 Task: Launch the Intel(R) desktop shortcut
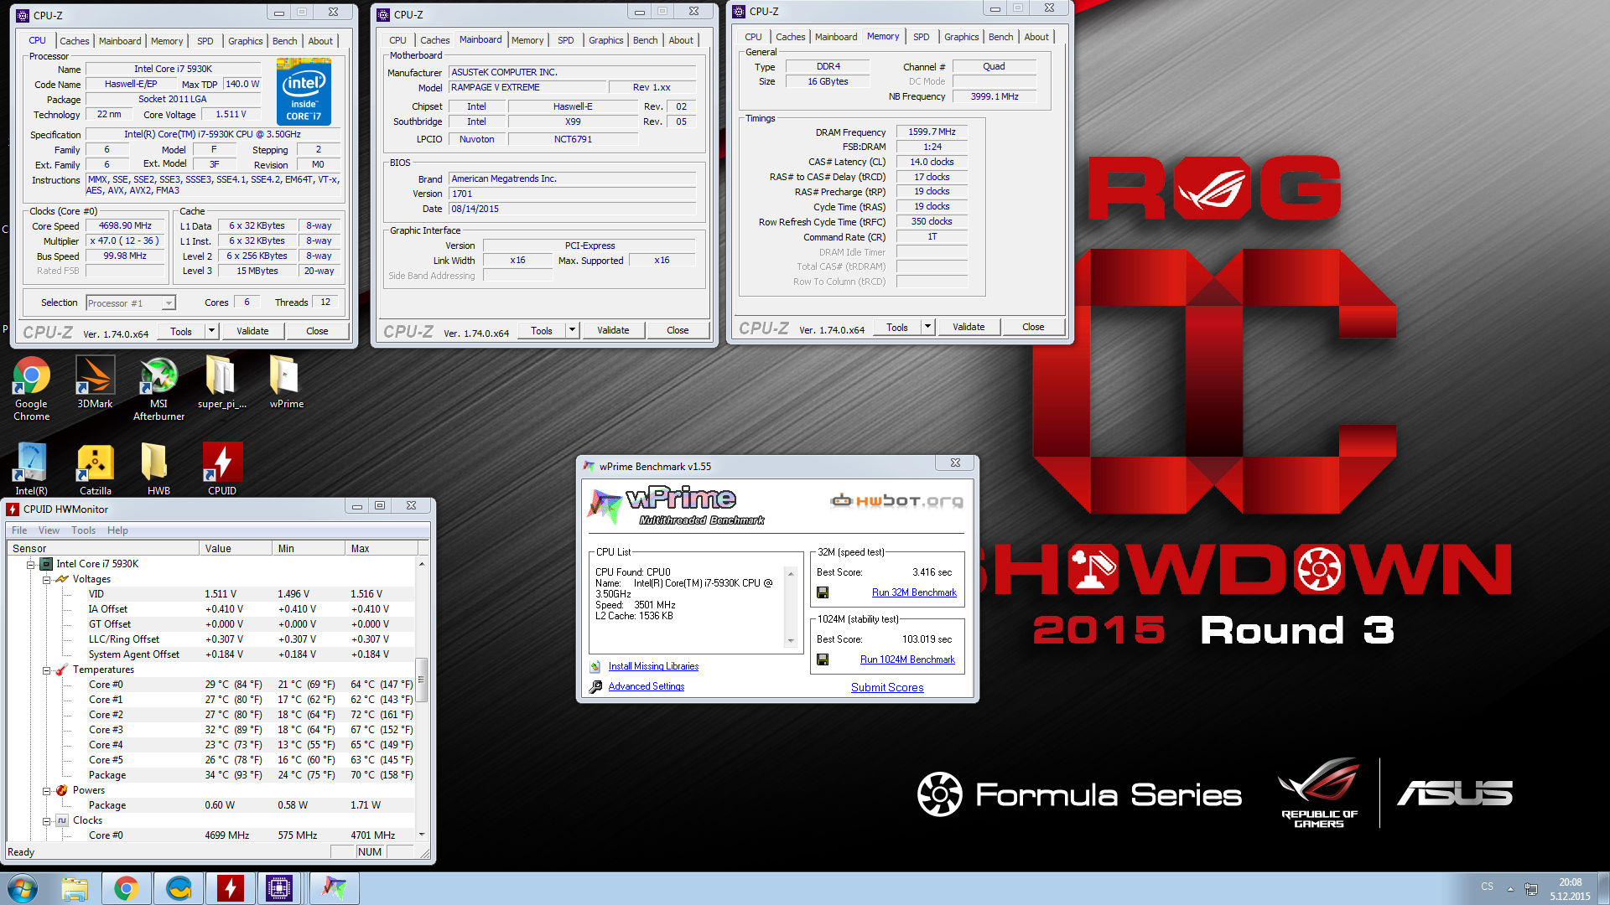(x=31, y=468)
